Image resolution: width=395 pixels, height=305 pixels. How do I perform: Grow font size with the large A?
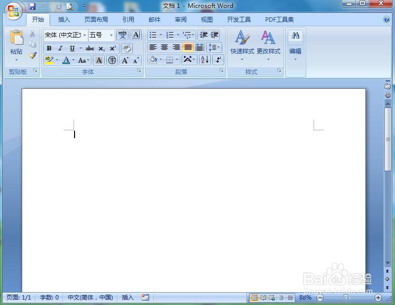(125, 60)
